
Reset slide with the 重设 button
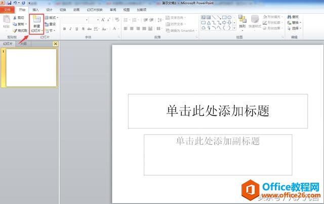50,24
